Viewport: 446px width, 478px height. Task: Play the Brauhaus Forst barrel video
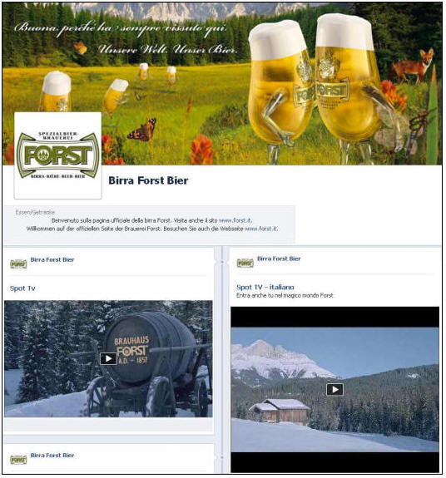click(x=108, y=358)
